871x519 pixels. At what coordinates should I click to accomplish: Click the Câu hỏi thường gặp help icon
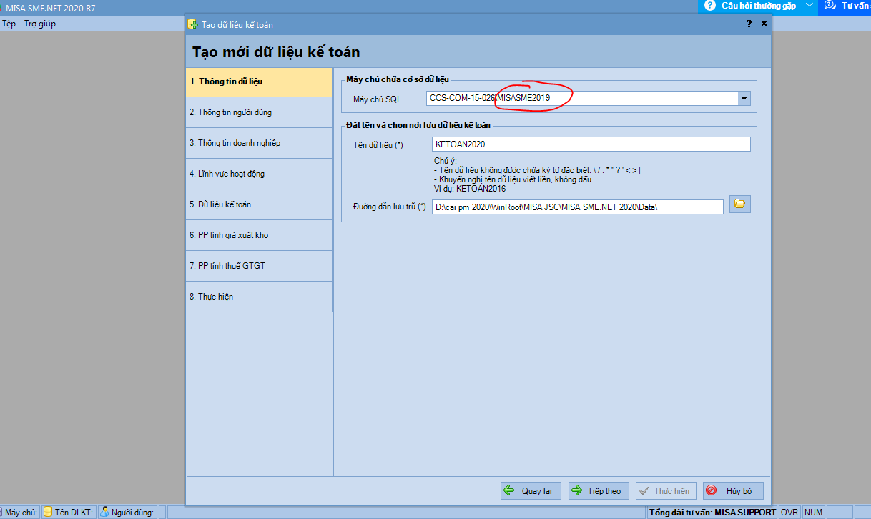click(709, 6)
